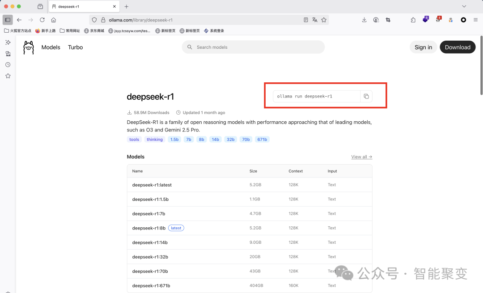
Task: Open the browser home page icon
Action: coord(54,20)
